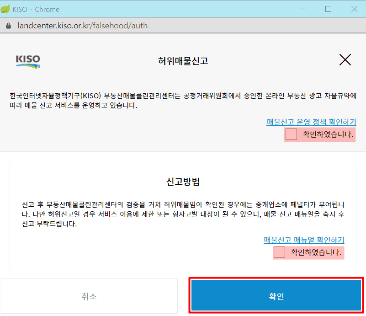The image size is (366, 316).
Task: Click the 확인하였습니다 label below the 운영 정책 link
Action: click(x=328, y=134)
